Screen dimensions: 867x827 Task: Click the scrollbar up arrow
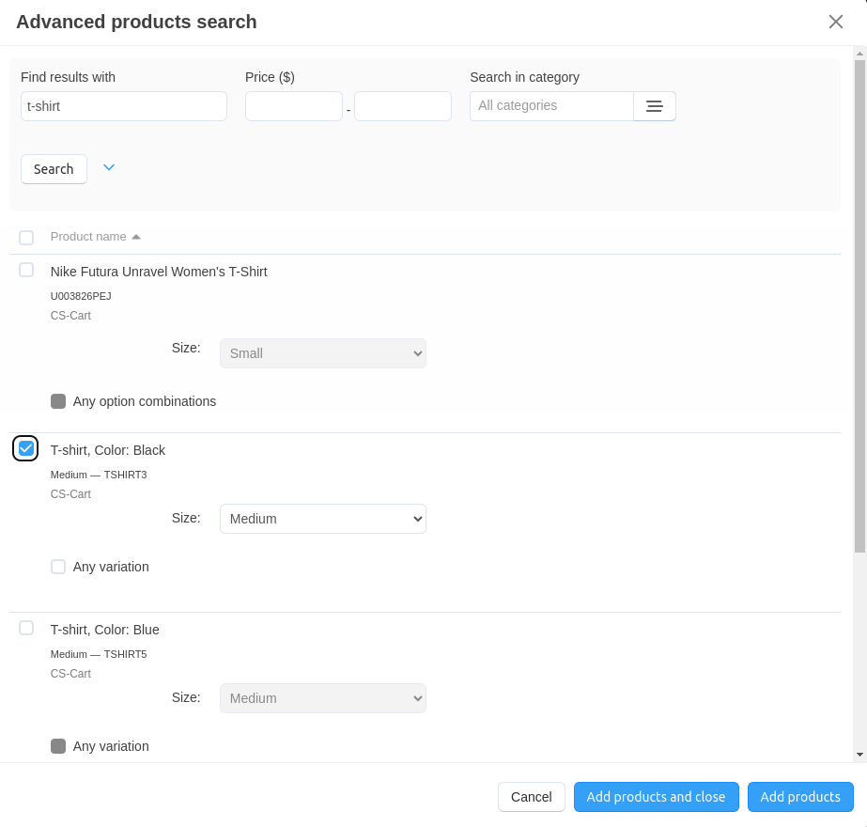click(x=859, y=54)
